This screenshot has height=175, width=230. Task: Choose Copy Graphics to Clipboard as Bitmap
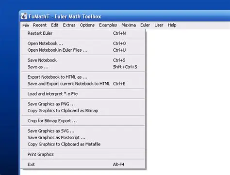[83, 111]
